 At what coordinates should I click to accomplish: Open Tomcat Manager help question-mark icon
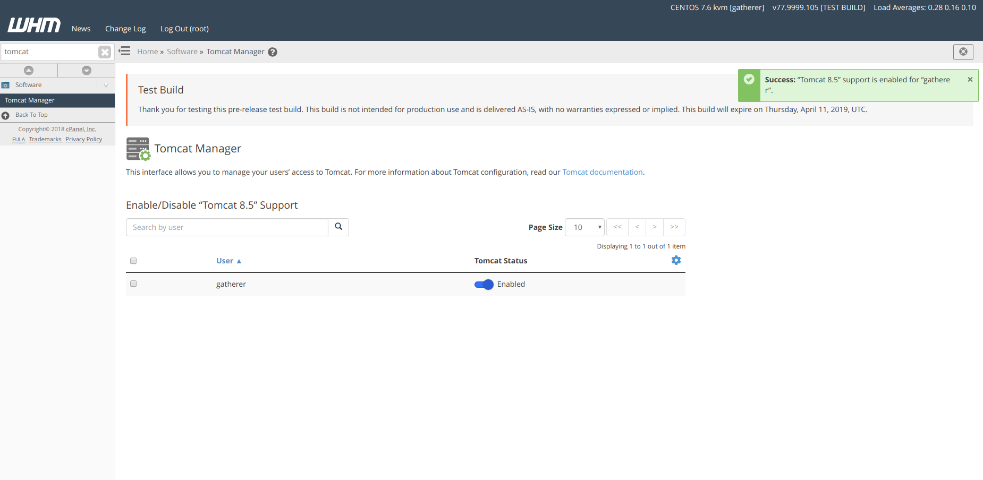pos(273,52)
